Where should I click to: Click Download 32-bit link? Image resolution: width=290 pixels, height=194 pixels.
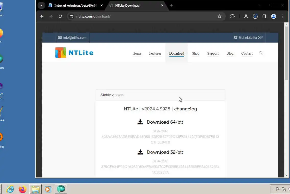pyautogui.click(x=165, y=152)
